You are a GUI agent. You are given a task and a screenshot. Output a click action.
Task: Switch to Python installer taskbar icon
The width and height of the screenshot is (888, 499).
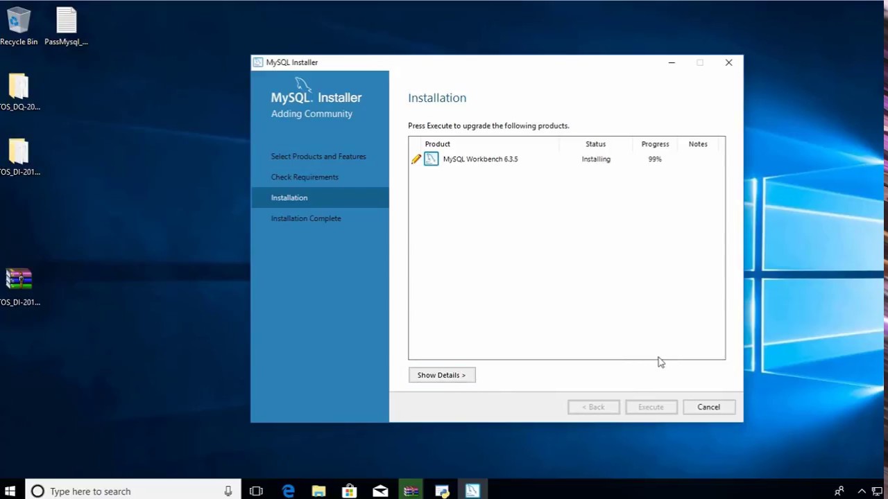(442, 491)
